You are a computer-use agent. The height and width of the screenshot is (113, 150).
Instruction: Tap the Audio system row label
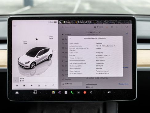pos(74,44)
